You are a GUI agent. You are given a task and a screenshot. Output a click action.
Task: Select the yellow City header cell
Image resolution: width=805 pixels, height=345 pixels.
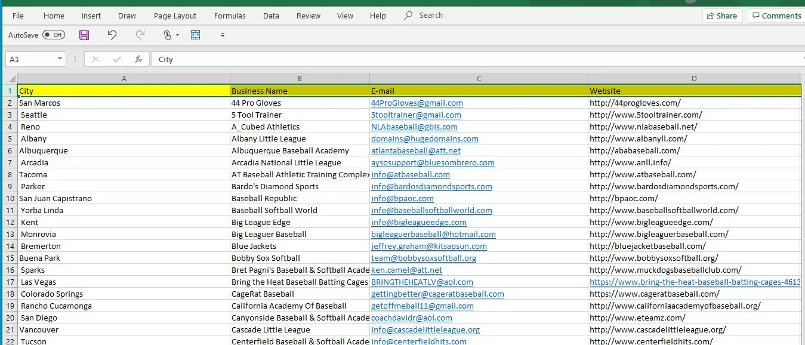tap(124, 91)
